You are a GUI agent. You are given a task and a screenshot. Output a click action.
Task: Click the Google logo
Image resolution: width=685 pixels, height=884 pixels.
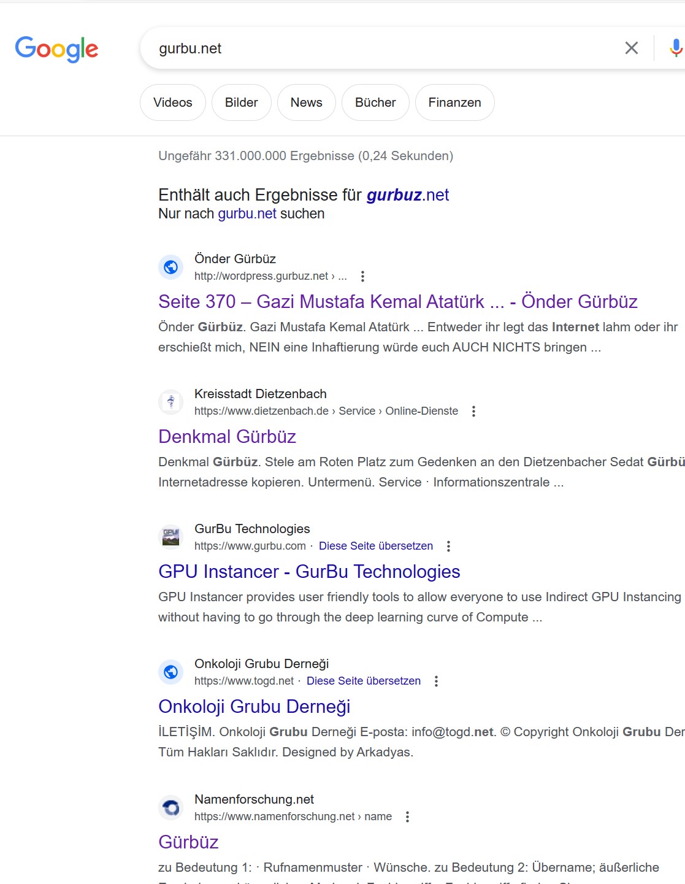tap(56, 48)
